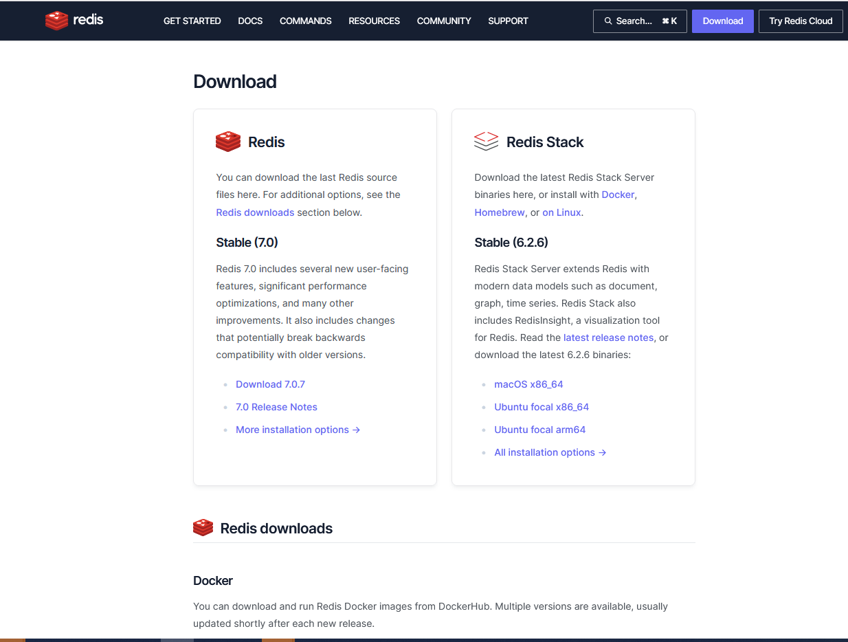Click the Download button in the navbar
The height and width of the screenshot is (642, 848).
(x=722, y=21)
